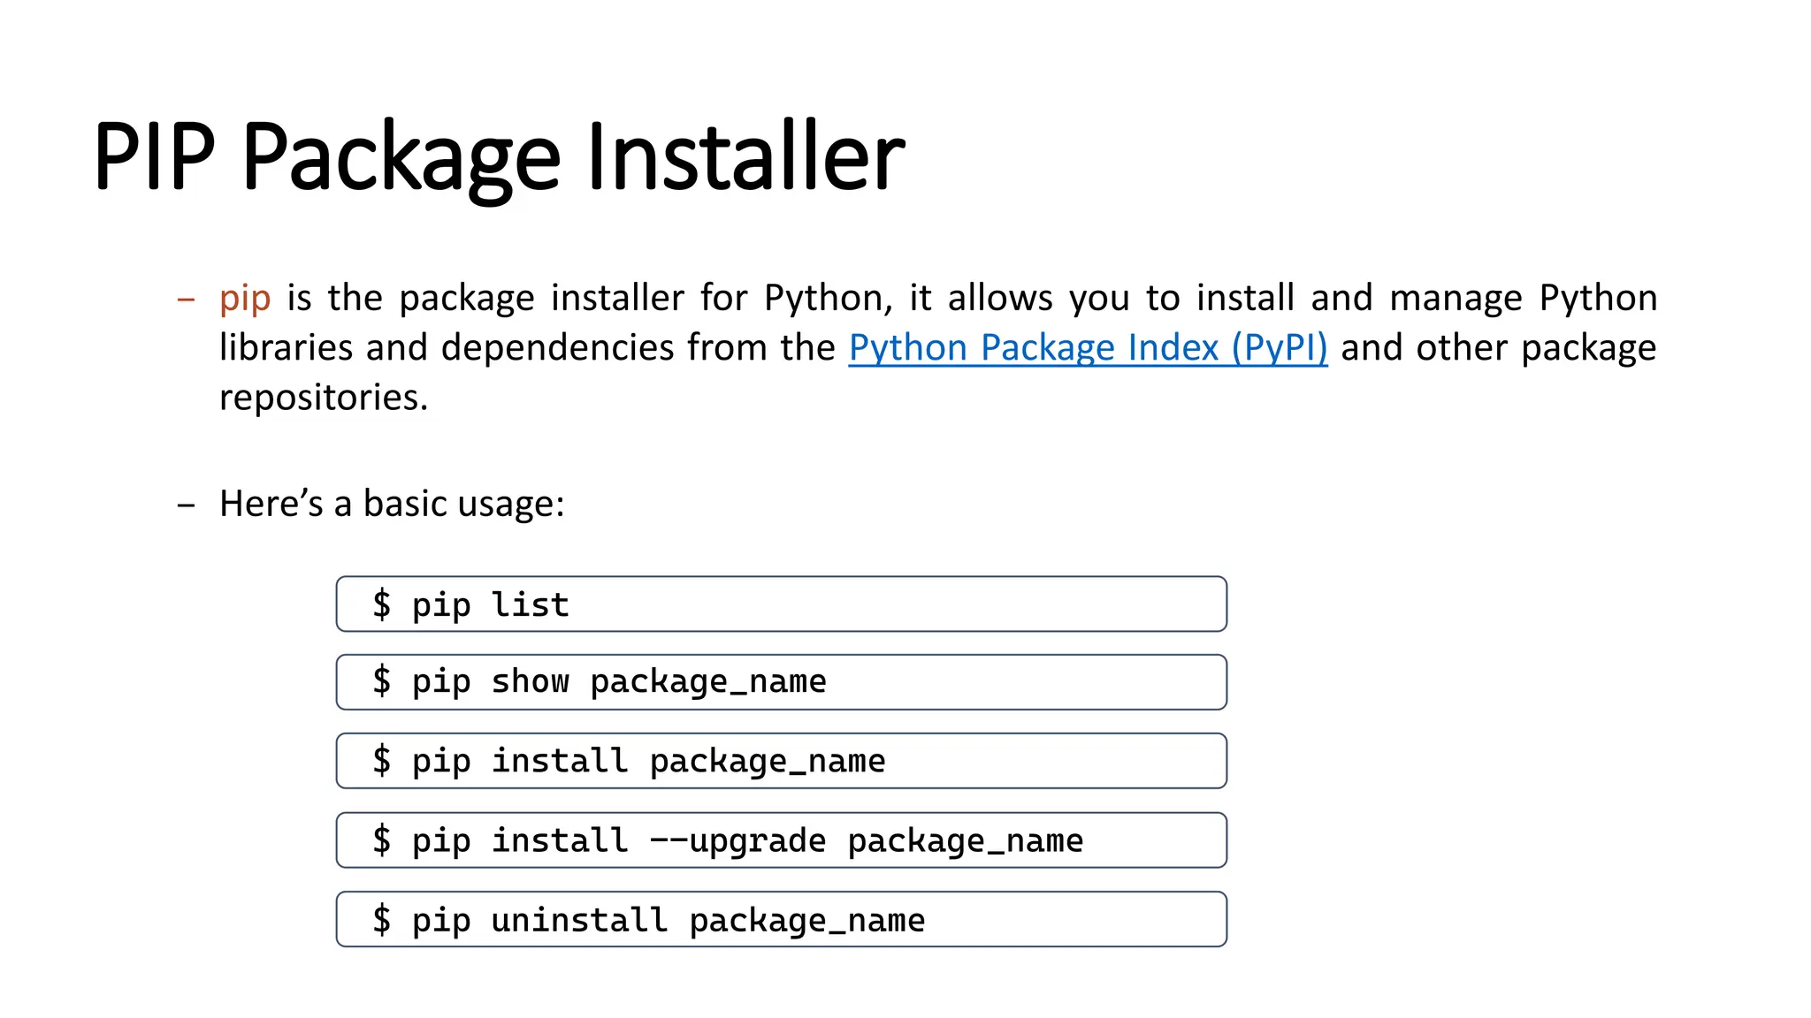1811x1018 pixels.
Task: Click the pip list command box
Action: point(781,604)
